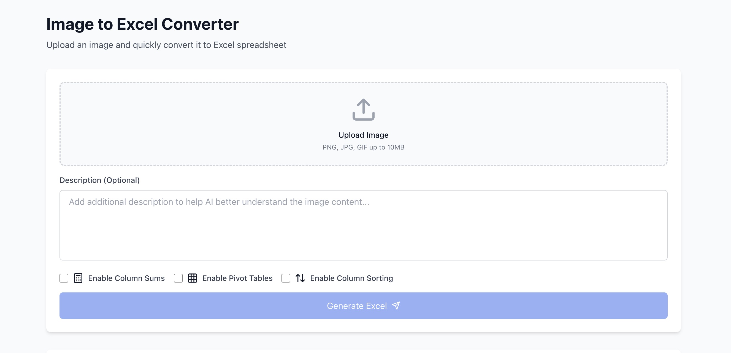Click the paper plane icon on Generate Excel
This screenshot has height=353, width=731.
coord(396,306)
